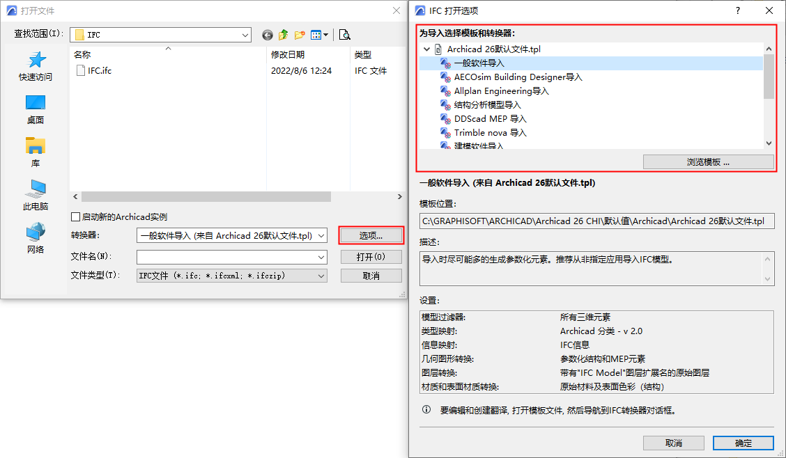This screenshot has width=786, height=458.
Task: Open Quick Access (快速访问) sidebar icon
Action: pyautogui.click(x=36, y=60)
